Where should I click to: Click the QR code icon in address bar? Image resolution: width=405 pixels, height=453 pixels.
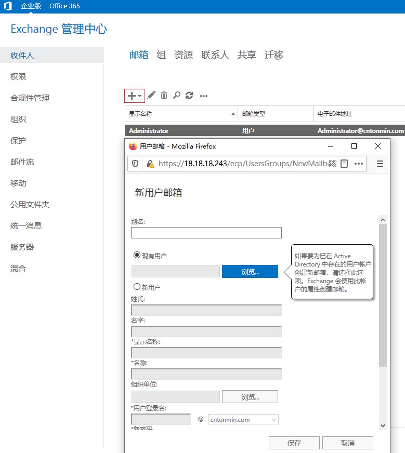pos(332,164)
